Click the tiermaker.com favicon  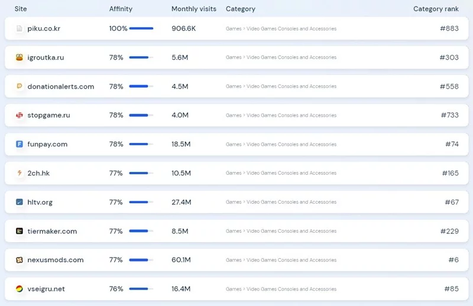(20, 231)
